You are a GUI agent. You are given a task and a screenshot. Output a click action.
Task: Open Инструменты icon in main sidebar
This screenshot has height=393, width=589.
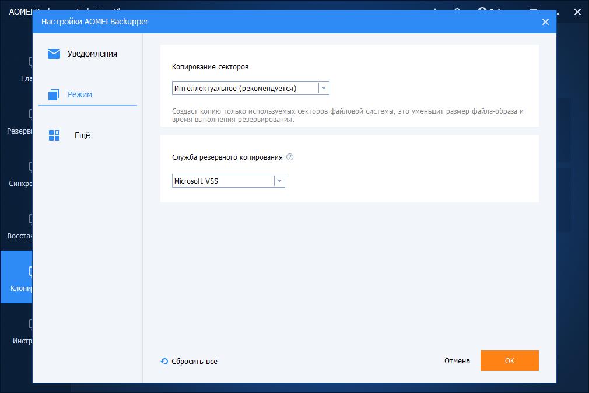[30, 324]
